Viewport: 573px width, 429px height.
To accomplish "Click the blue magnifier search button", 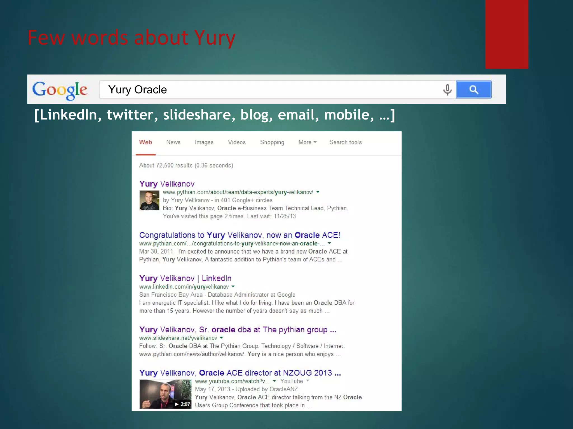I will pyautogui.click(x=474, y=89).
